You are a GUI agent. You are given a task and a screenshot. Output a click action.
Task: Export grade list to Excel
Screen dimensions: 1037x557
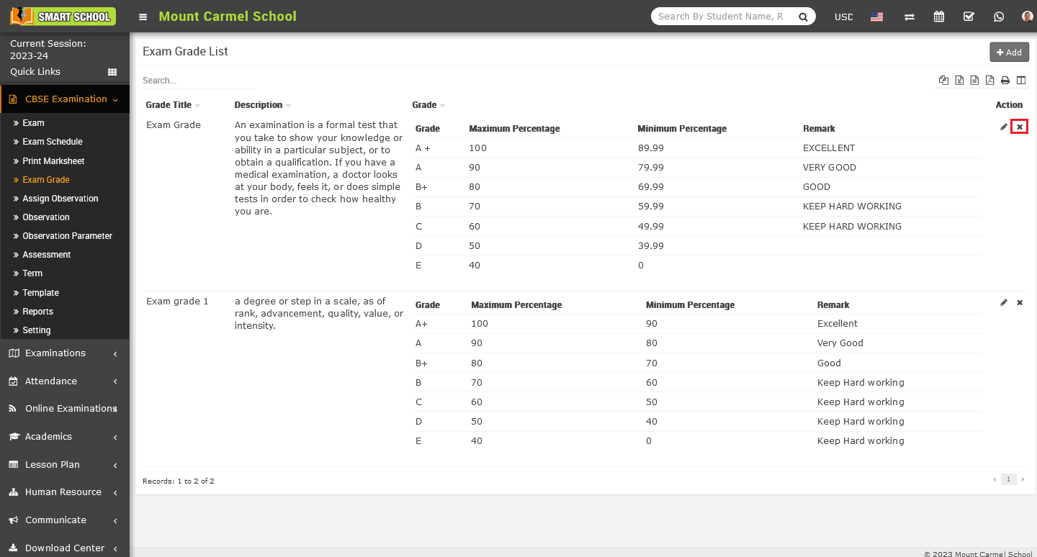[x=959, y=81]
